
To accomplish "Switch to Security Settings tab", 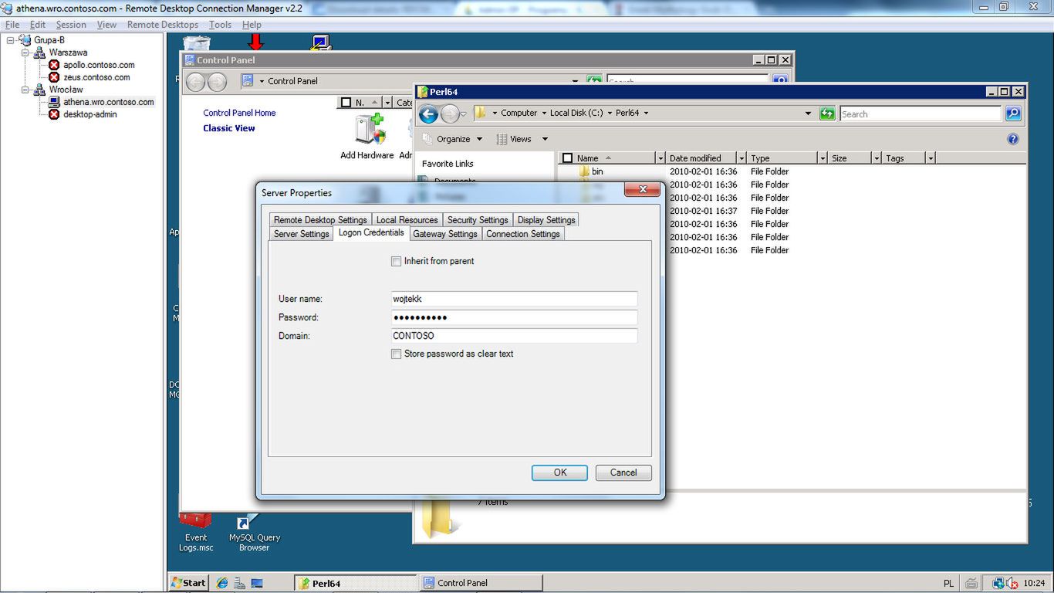I will tap(478, 220).
